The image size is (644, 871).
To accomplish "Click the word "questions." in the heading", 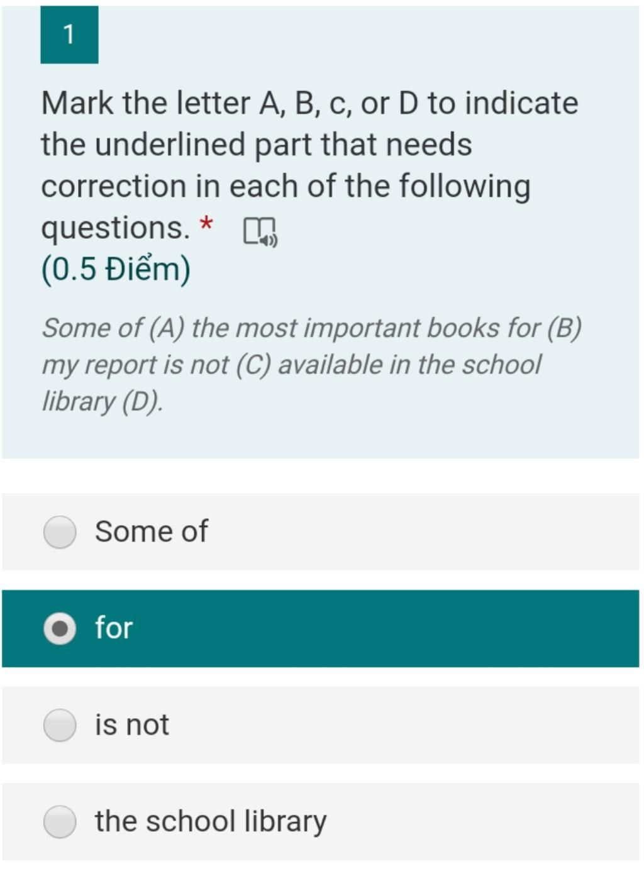I will [x=115, y=228].
